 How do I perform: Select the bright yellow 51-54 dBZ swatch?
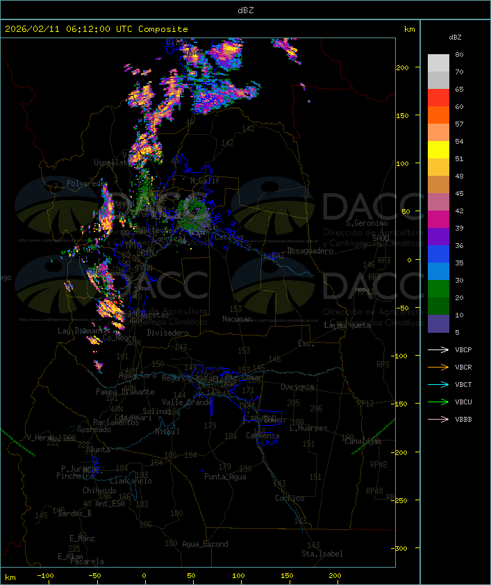tap(438, 150)
